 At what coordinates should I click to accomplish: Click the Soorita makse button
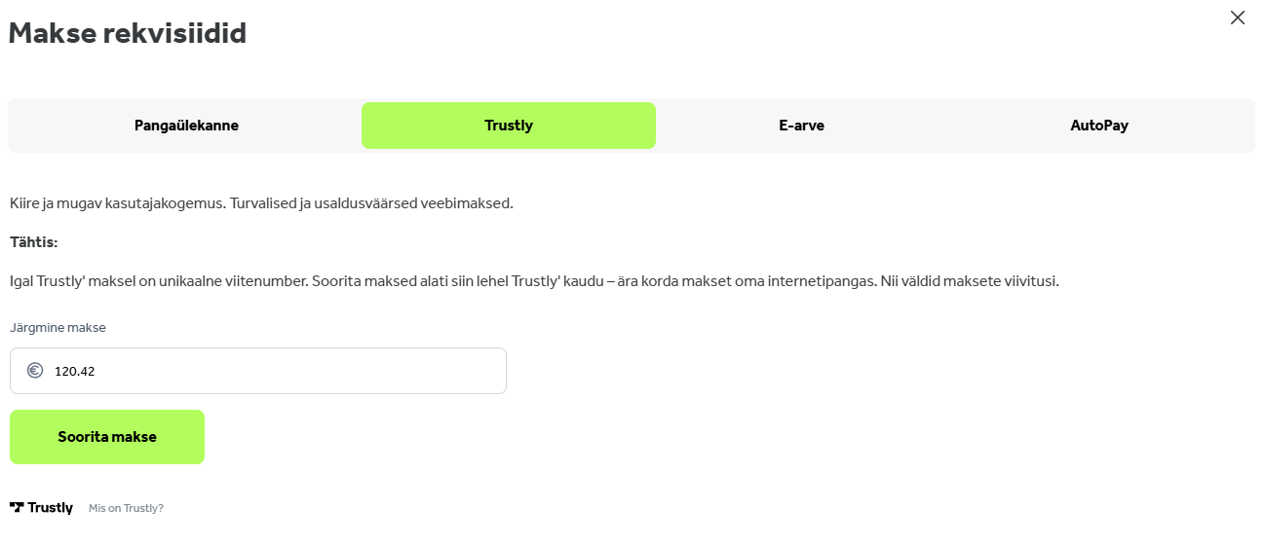[x=107, y=437]
